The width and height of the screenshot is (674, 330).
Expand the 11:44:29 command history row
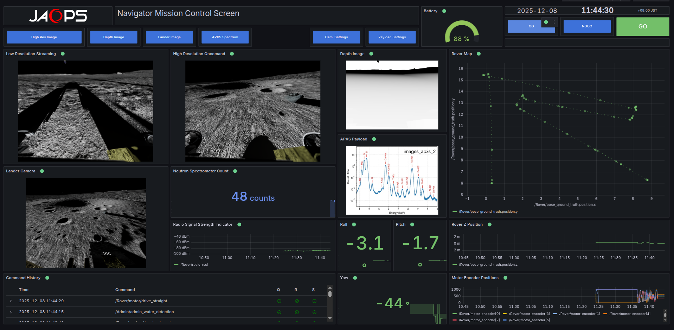(11, 301)
